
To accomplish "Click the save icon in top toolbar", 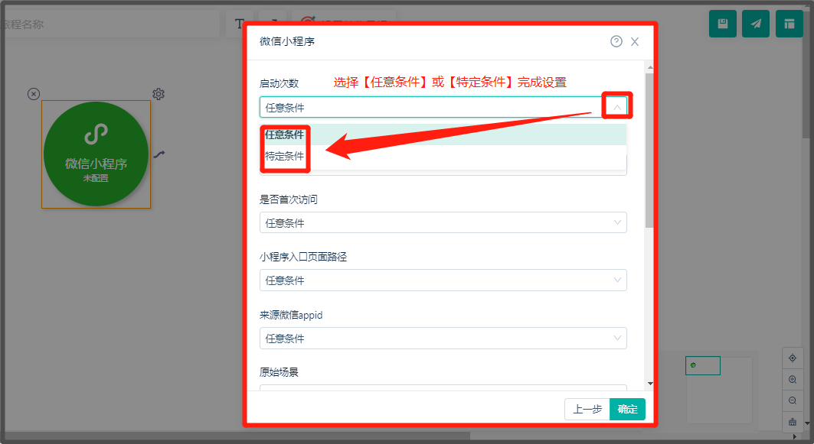I will [723, 24].
